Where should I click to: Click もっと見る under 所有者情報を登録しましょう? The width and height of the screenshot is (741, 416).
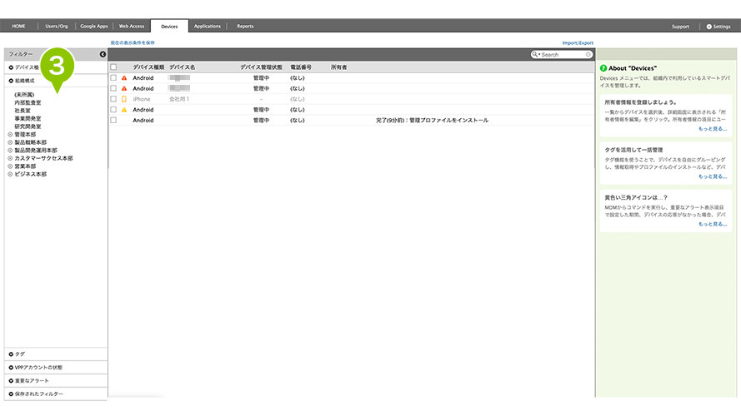[713, 129]
